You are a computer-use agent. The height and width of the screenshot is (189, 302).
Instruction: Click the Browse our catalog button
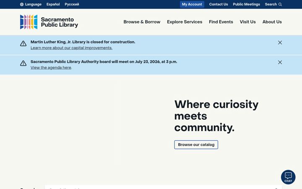196,144
